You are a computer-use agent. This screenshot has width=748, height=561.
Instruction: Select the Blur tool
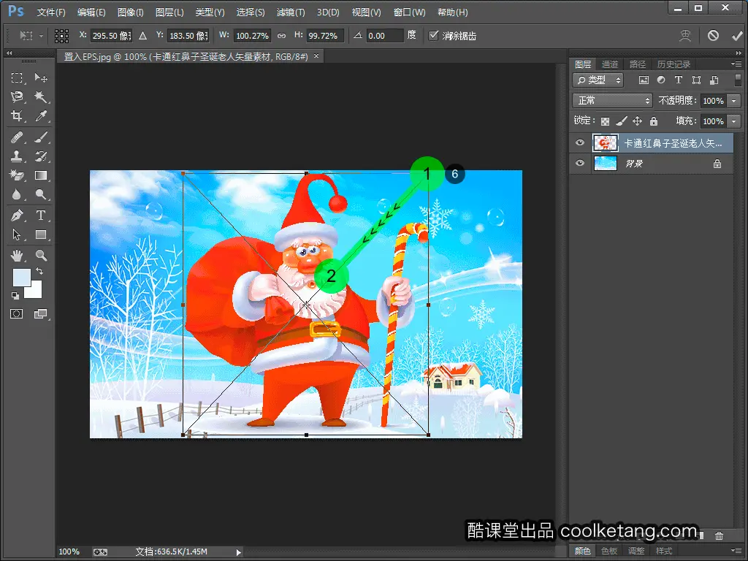pos(17,194)
